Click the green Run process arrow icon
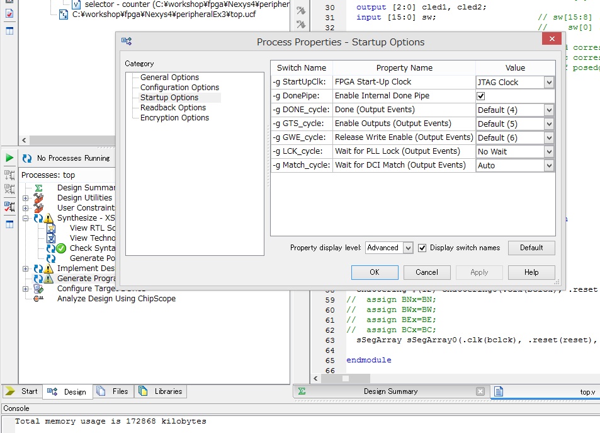This screenshot has height=433, width=600. click(x=9, y=158)
